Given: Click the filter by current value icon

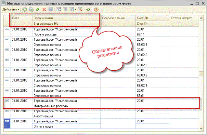Looking at the screenshot, I should 65,9.
